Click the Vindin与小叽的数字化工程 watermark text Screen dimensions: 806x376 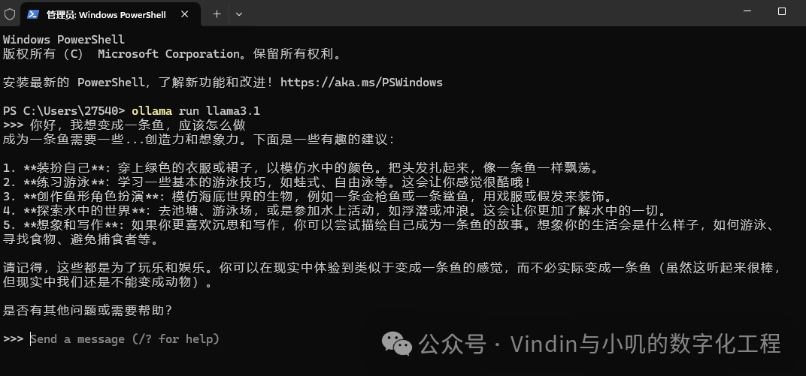[x=646, y=344]
